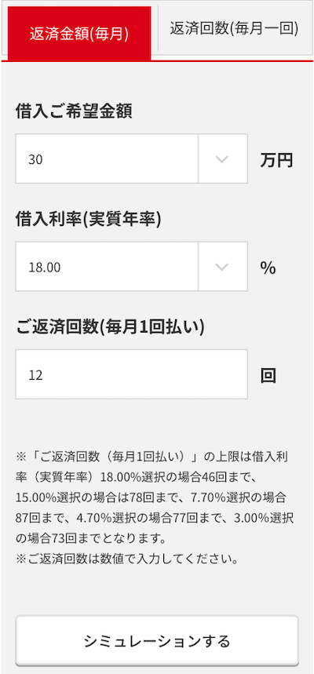This screenshot has height=674, width=314.
Task: Click the 借入利率(実質年率) field label
Action: pyautogui.click(x=88, y=220)
